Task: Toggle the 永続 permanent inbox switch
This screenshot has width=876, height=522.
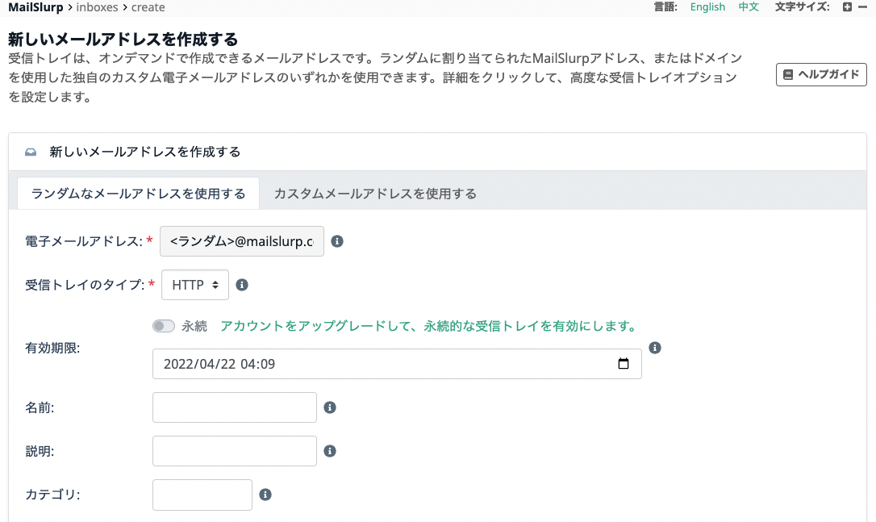Action: click(164, 326)
